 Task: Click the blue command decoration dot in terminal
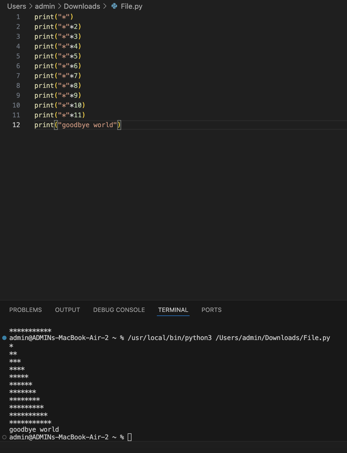pos(4,338)
